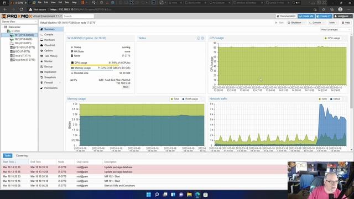Image resolution: width=354 pixels, height=199 pixels.
Task: Open the Documentation link
Action: [x=286, y=16]
